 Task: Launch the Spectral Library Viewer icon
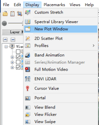coord(28,22)
